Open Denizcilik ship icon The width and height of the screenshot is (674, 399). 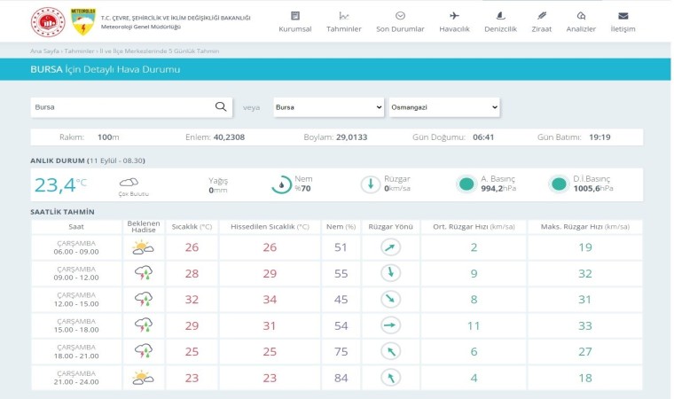(x=500, y=16)
